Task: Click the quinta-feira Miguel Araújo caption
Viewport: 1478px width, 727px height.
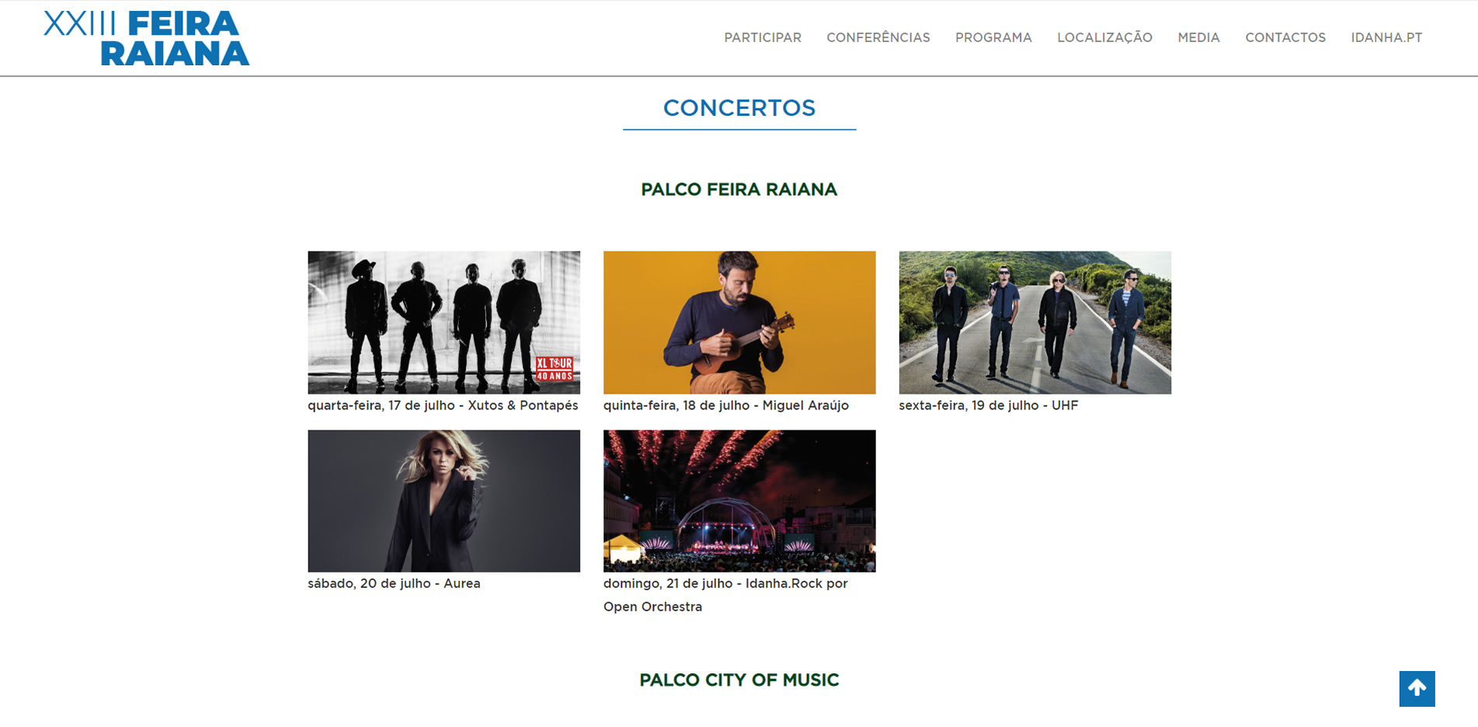Action: point(726,405)
